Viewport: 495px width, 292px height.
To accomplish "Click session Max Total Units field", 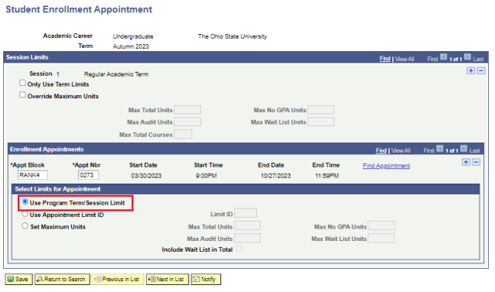I will coord(187,110).
